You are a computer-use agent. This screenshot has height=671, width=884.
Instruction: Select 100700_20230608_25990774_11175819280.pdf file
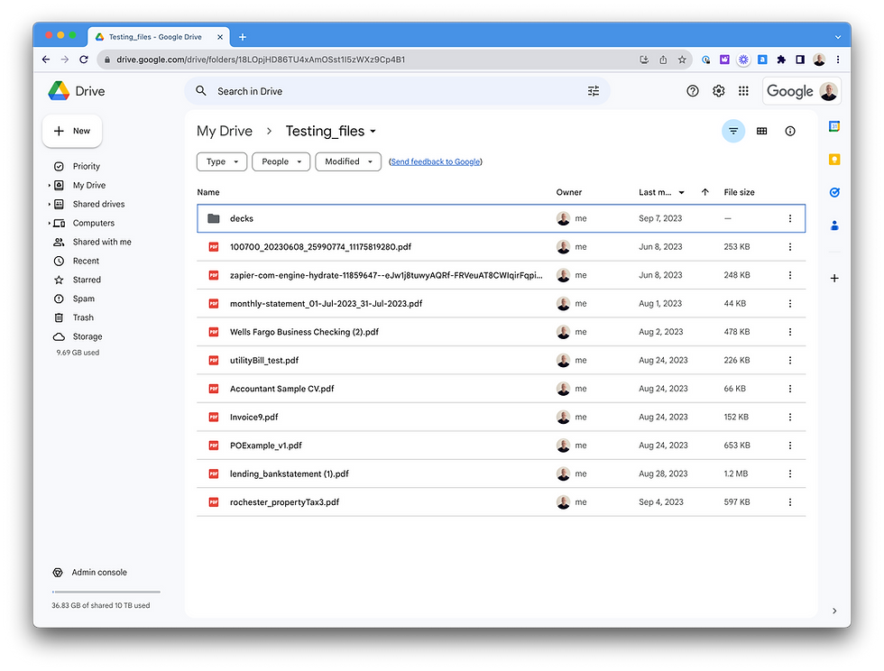click(502, 247)
